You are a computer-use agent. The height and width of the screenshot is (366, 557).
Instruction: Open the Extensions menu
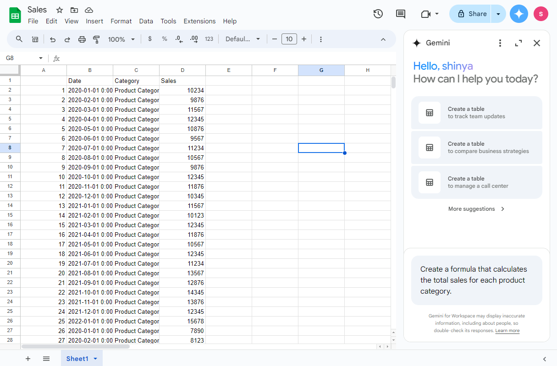point(199,21)
